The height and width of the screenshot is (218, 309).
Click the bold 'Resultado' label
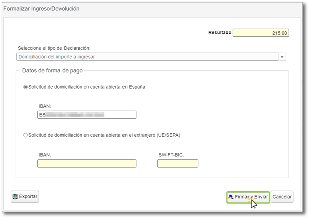click(220, 33)
